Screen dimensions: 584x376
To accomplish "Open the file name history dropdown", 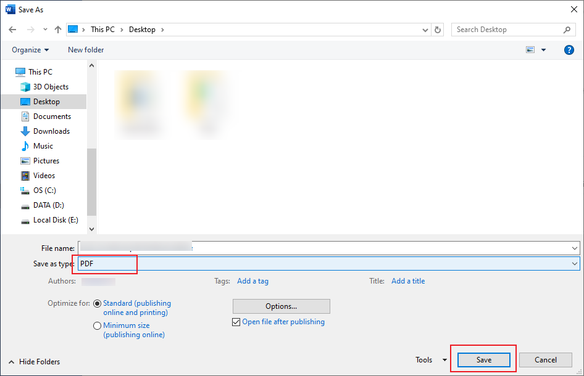I will (x=574, y=247).
